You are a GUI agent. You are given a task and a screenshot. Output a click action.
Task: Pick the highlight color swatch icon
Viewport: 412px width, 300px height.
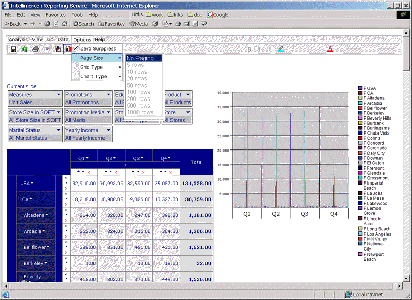[281, 49]
